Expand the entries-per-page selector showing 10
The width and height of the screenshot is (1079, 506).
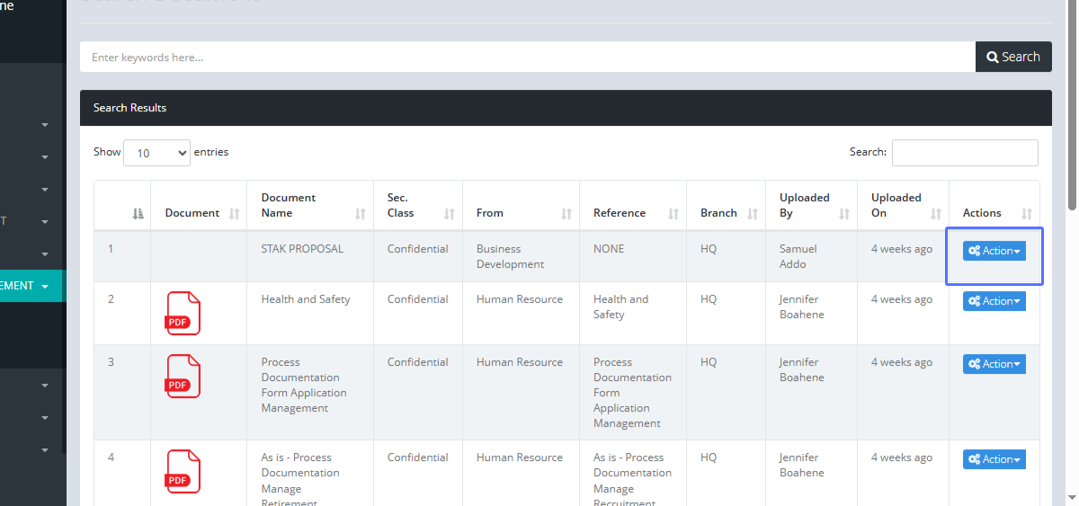[x=156, y=153]
